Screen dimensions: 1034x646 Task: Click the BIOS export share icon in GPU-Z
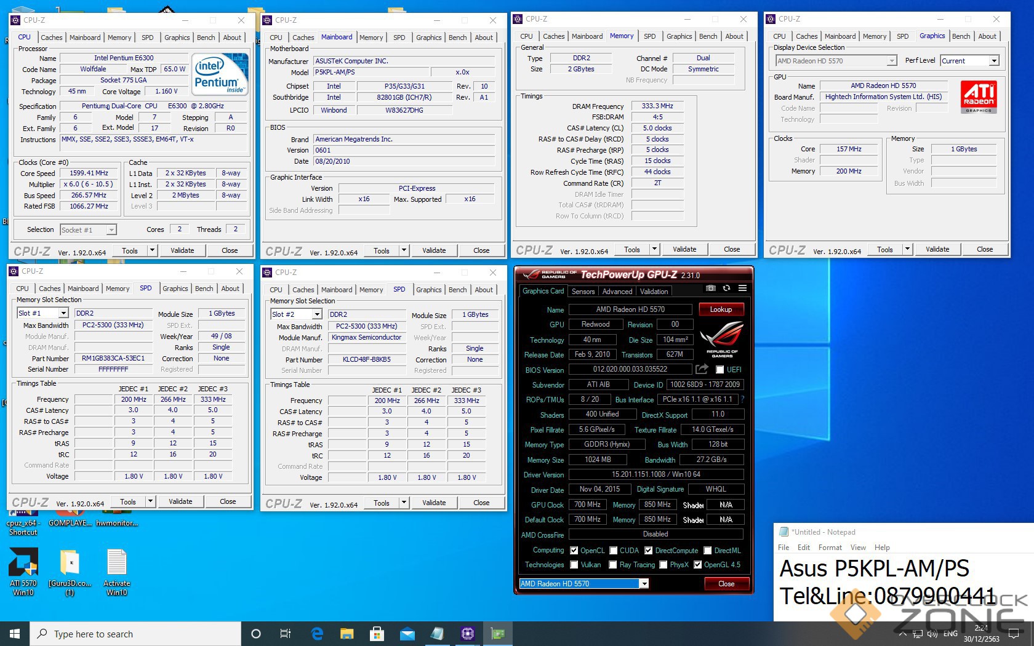click(x=702, y=369)
